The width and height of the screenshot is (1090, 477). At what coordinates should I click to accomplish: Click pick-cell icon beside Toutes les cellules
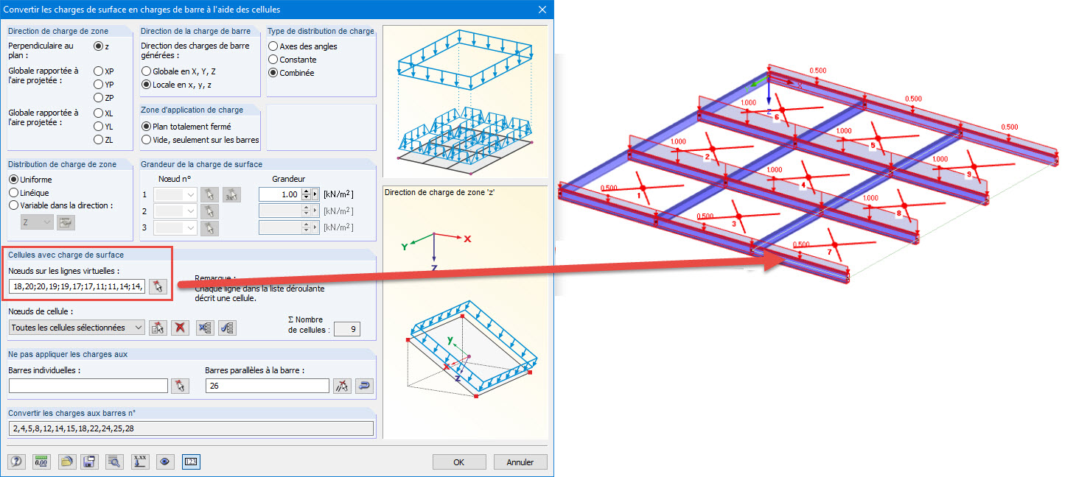(x=158, y=328)
